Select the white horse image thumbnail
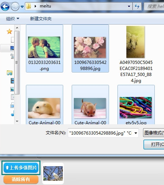The height and width of the screenshot is (185, 164). pyautogui.click(x=136, y=42)
